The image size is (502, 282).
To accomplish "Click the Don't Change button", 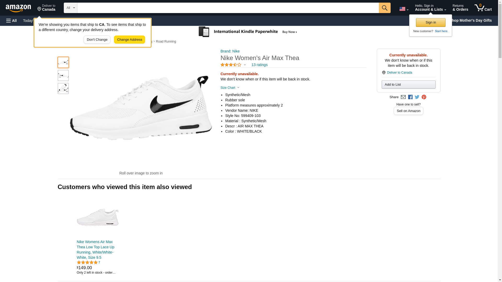I will click(97, 40).
